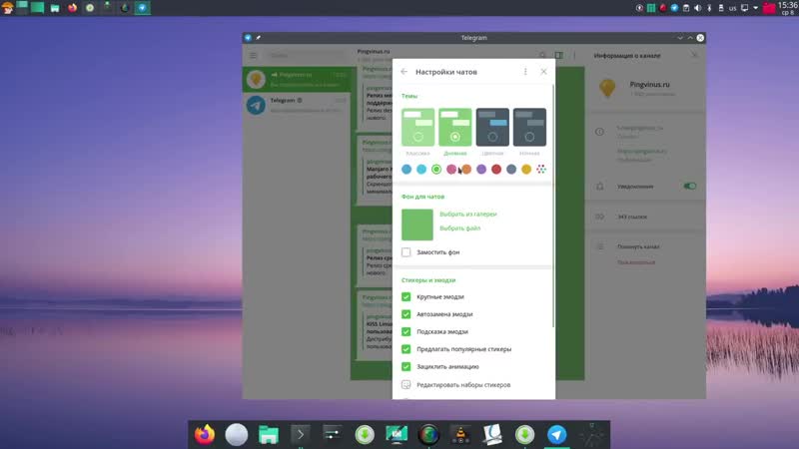The height and width of the screenshot is (449, 799).
Task: Open the VLC cone dock icon
Action: [x=460, y=435]
